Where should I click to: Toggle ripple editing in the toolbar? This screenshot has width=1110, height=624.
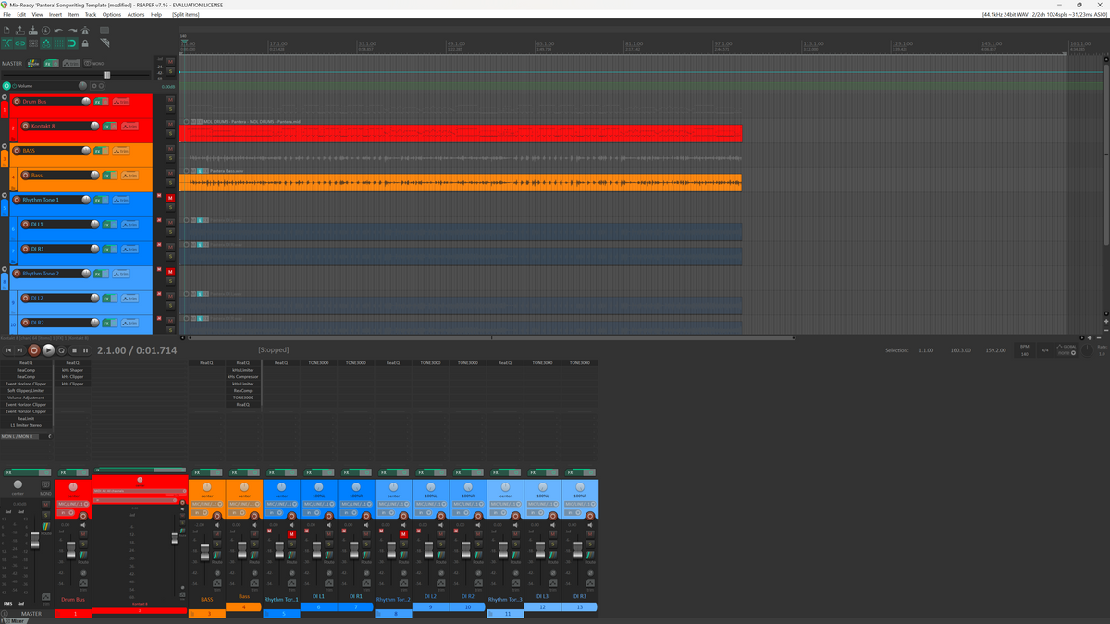33,43
